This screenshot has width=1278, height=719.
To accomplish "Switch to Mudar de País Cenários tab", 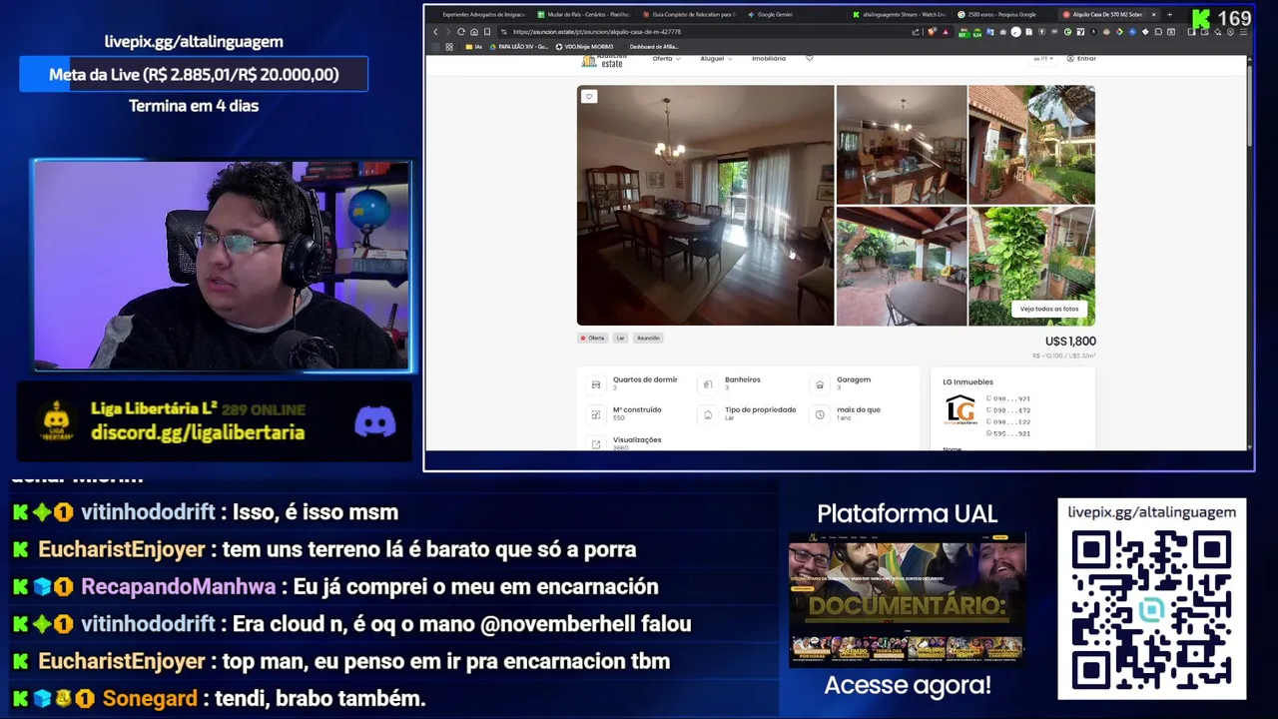I will pyautogui.click(x=584, y=15).
